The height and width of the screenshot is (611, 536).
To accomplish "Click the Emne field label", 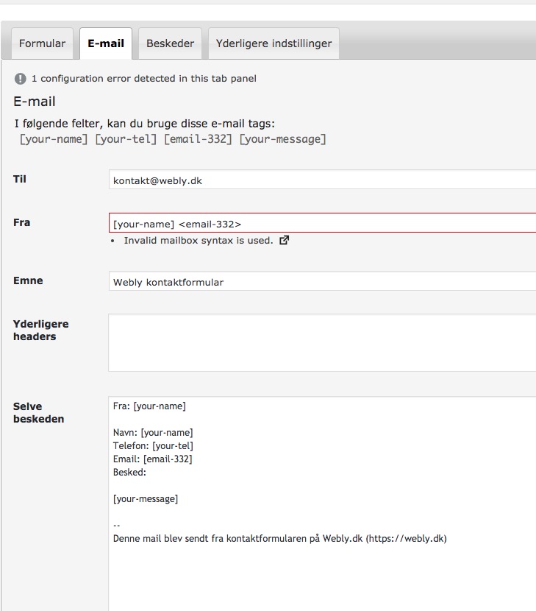I will click(x=28, y=280).
